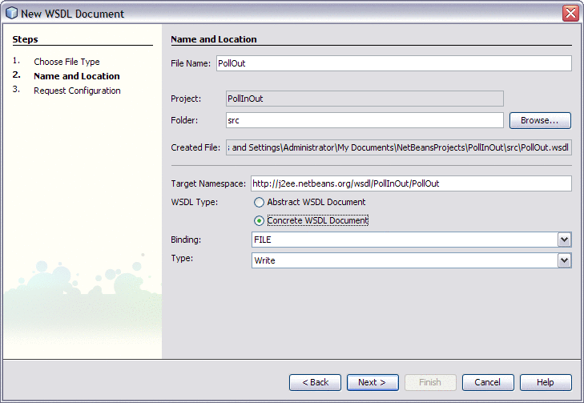The width and height of the screenshot is (584, 403).
Task: Click the step 'Request Configuration'
Action: (x=77, y=91)
